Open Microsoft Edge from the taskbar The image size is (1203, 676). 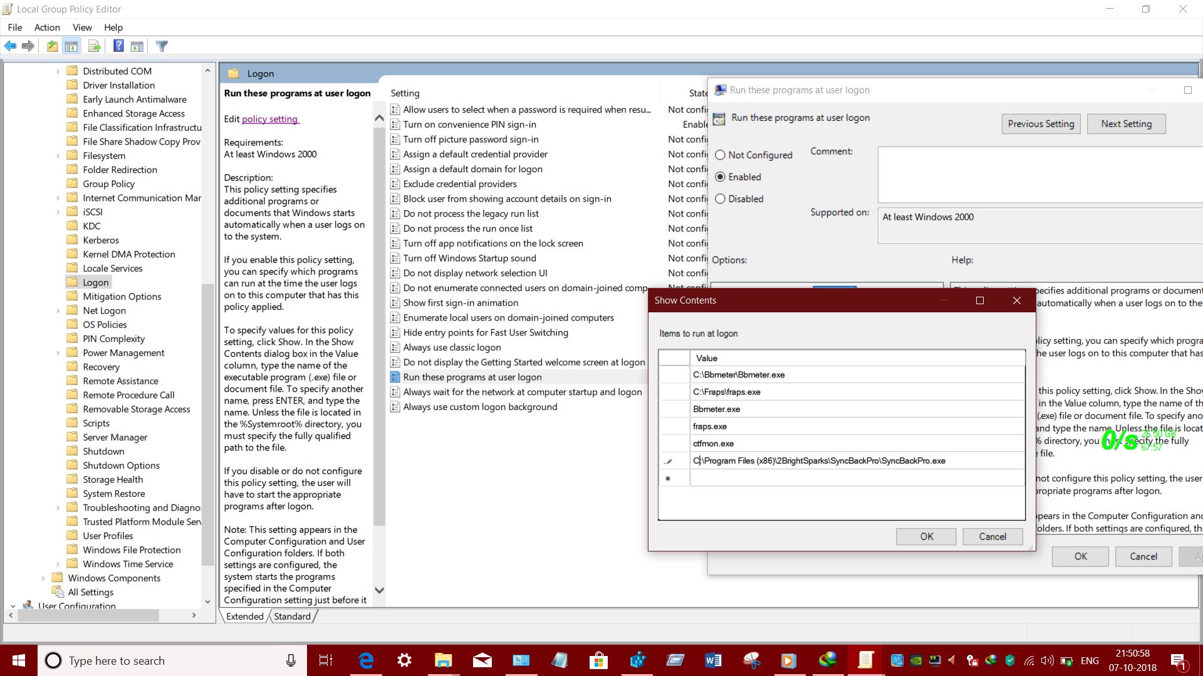coord(365,660)
